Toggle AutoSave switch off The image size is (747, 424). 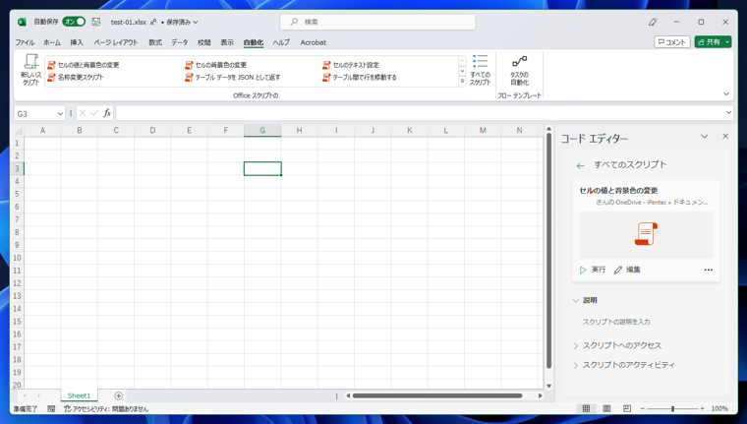coord(74,22)
